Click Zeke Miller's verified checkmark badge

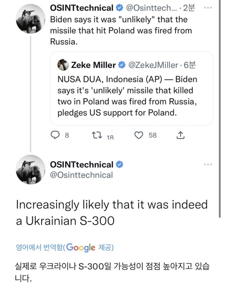point(121,65)
